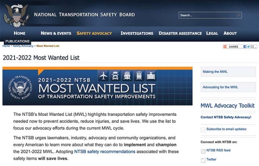Click the 'Connect with NTSB on:' label
Viewport: 259px width, 166px height.
[219, 142]
